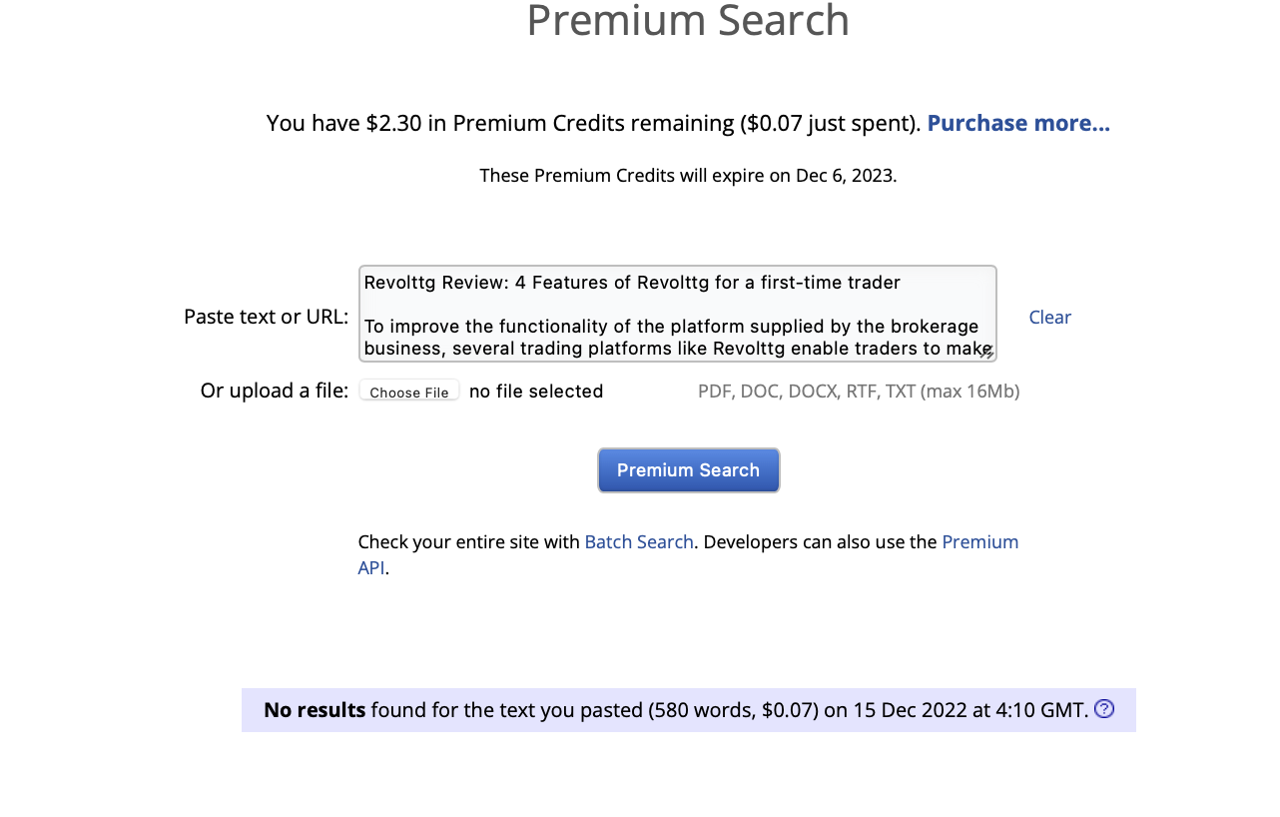Viewport: 1280px width, 817px height.
Task: Click the text area resize handle
Action: (987, 353)
